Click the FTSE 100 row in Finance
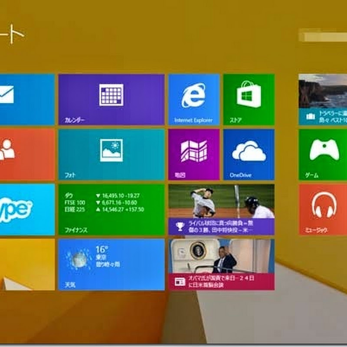This screenshot has width=347, height=347. click(x=101, y=203)
